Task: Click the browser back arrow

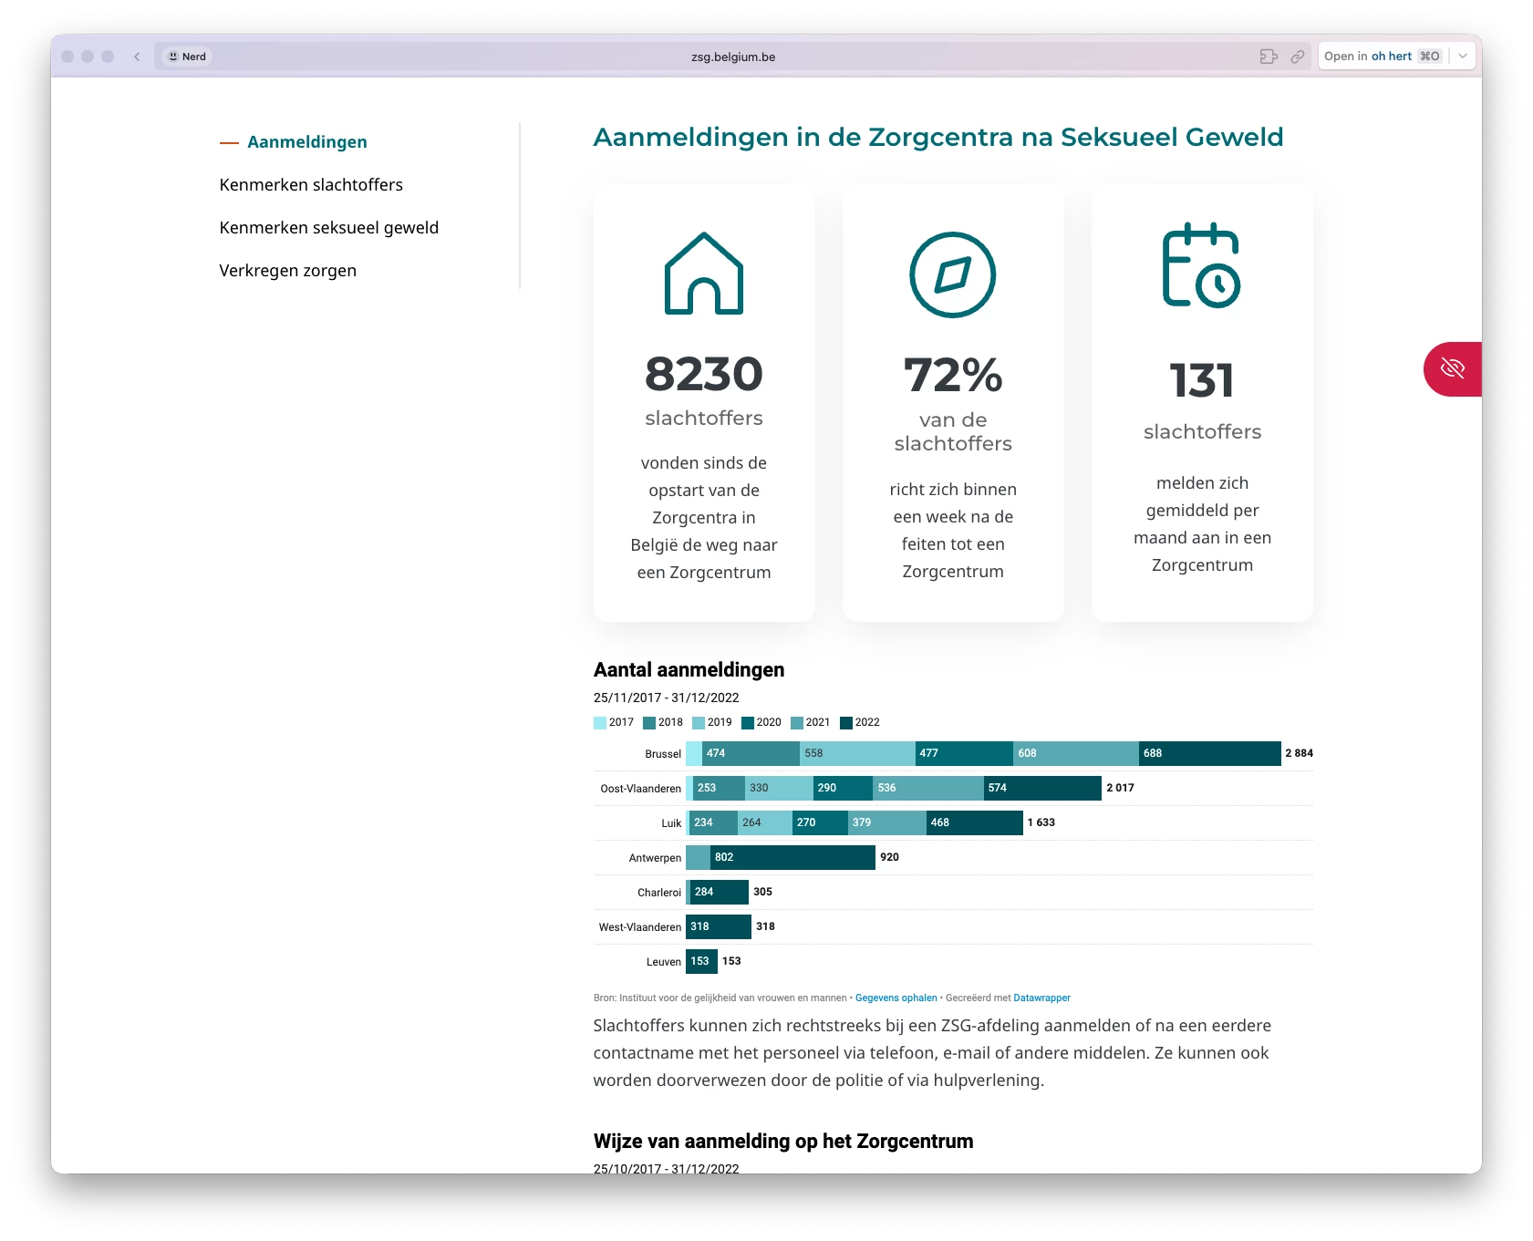Action: click(137, 57)
